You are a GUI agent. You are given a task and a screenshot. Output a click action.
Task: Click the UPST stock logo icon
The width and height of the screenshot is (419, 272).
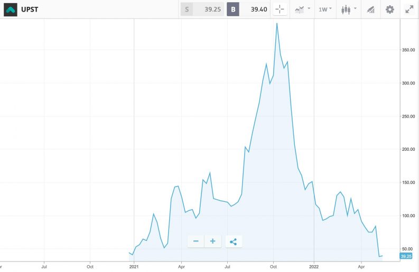11,9
